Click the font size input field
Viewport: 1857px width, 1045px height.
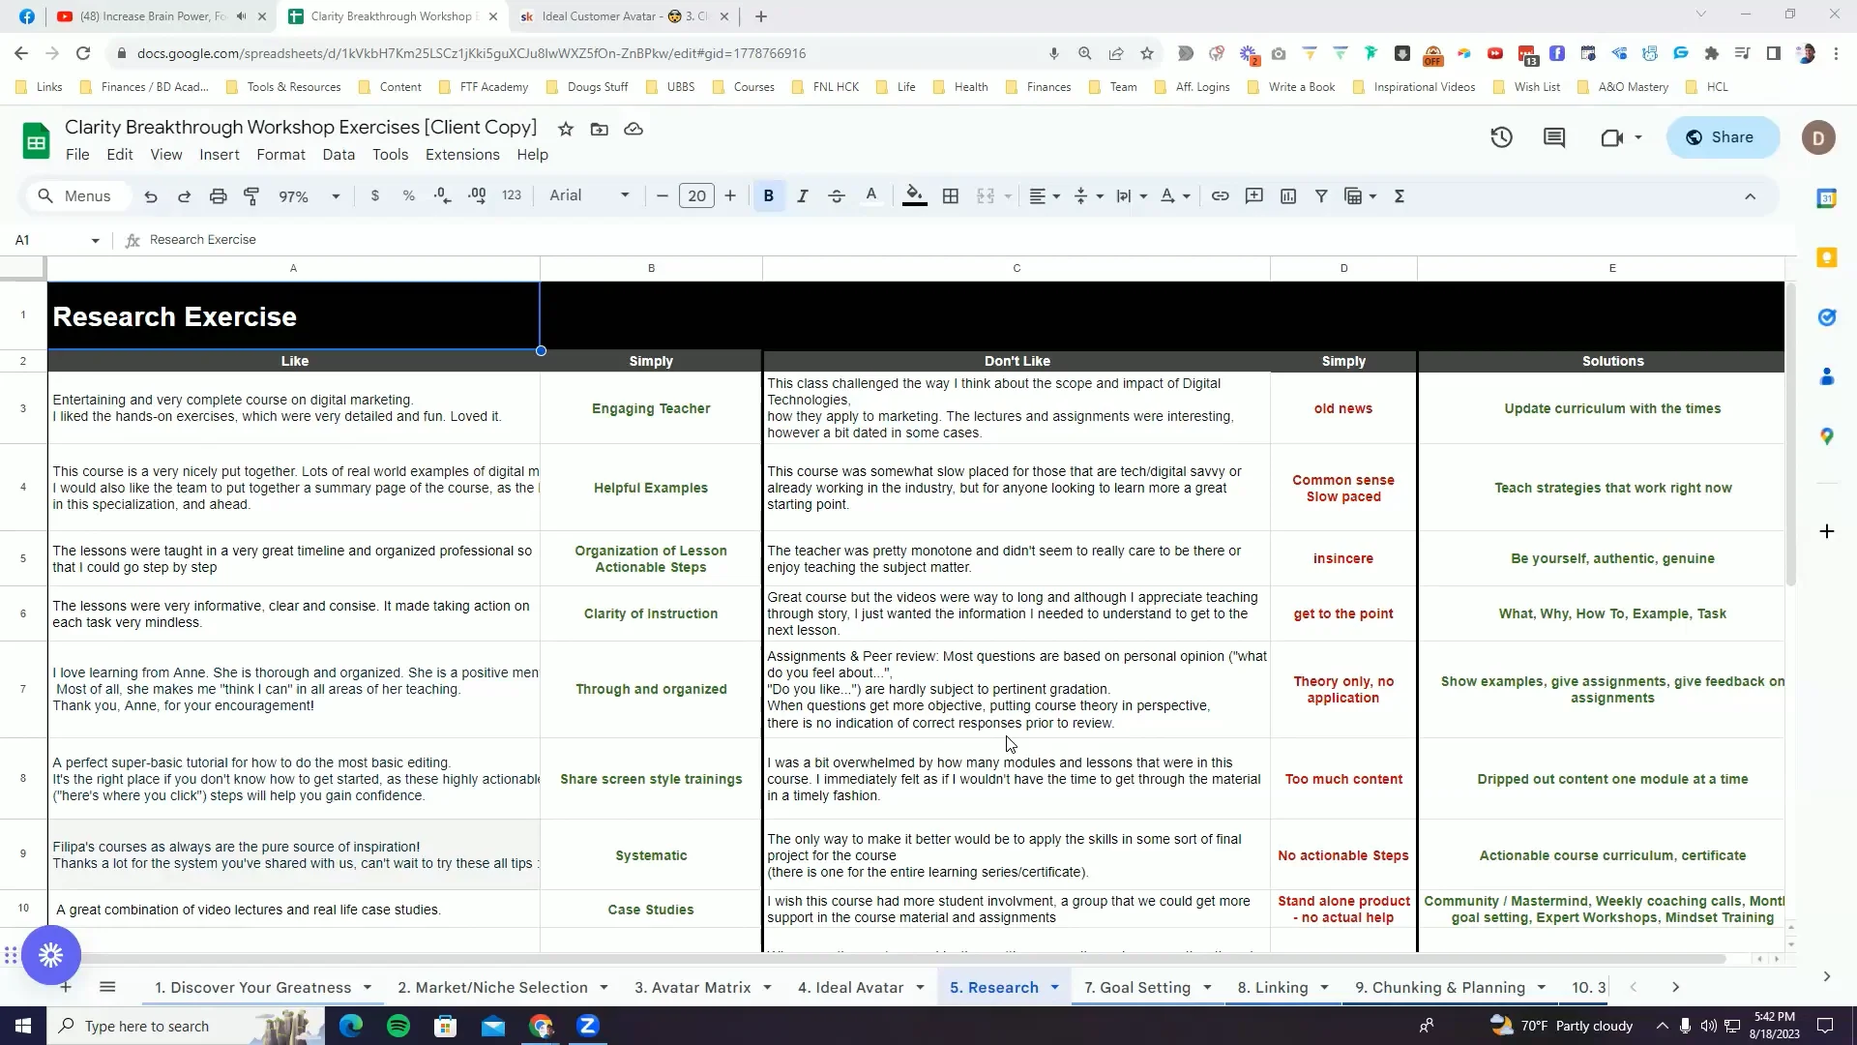point(696,196)
